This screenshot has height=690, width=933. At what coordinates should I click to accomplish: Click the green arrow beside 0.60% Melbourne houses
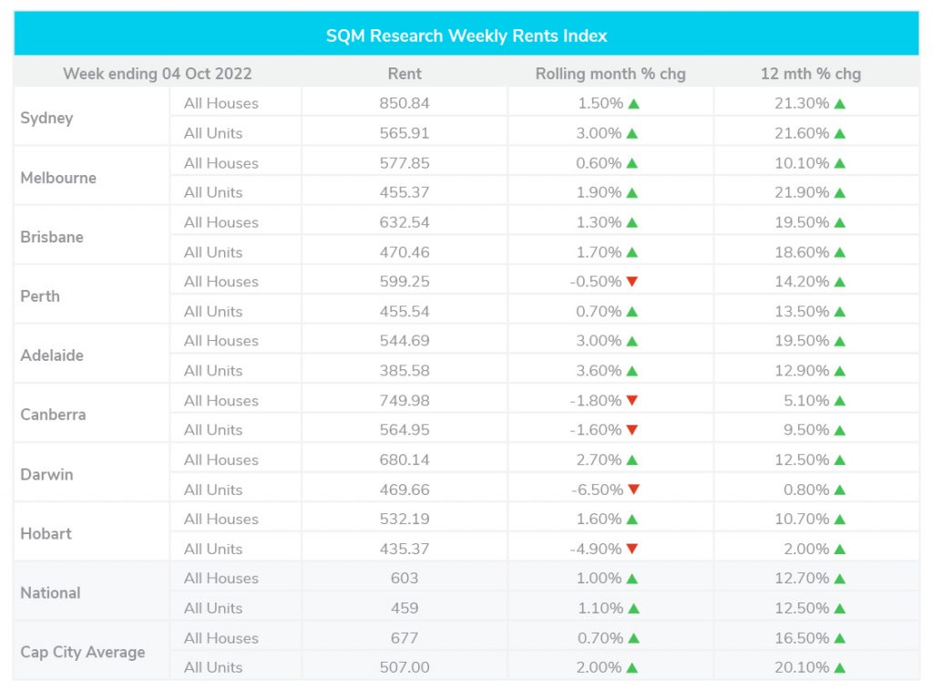632,163
